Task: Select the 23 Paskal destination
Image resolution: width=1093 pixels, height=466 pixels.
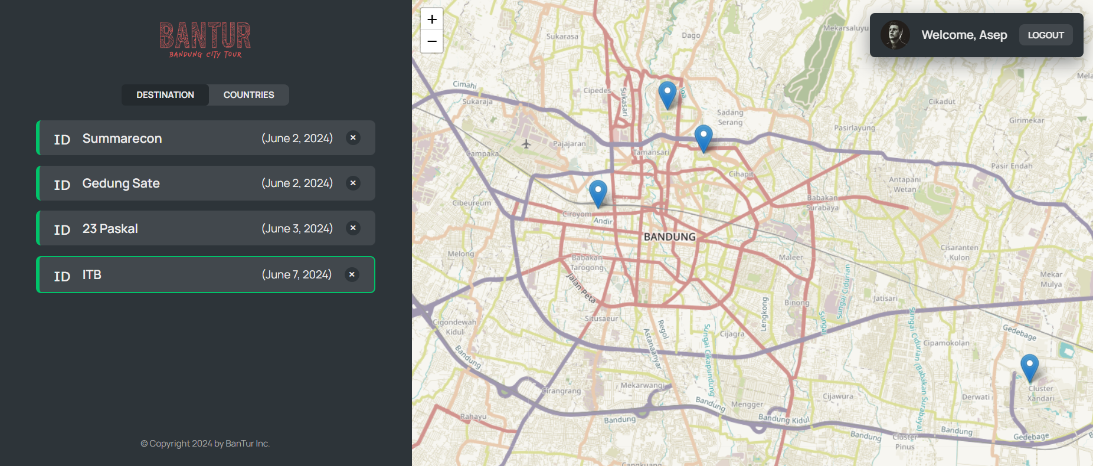Action: tap(205, 228)
